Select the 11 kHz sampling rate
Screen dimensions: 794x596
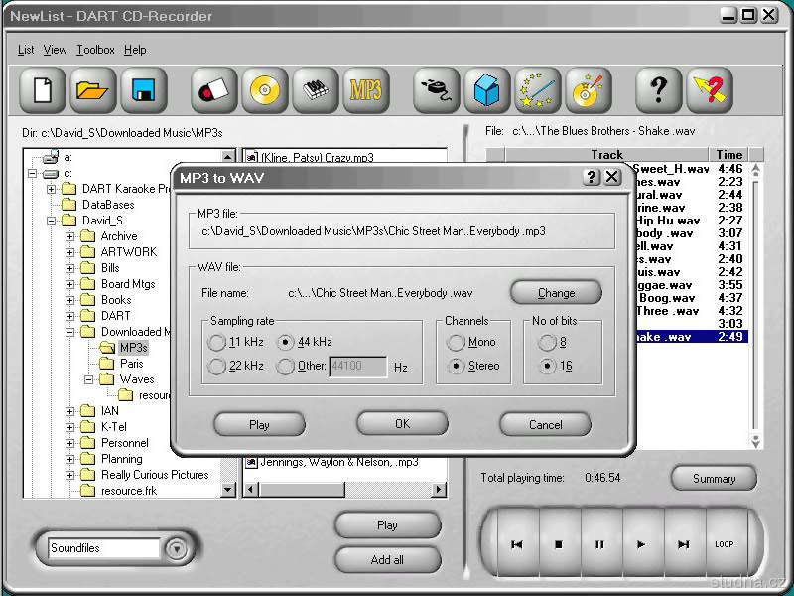216,343
